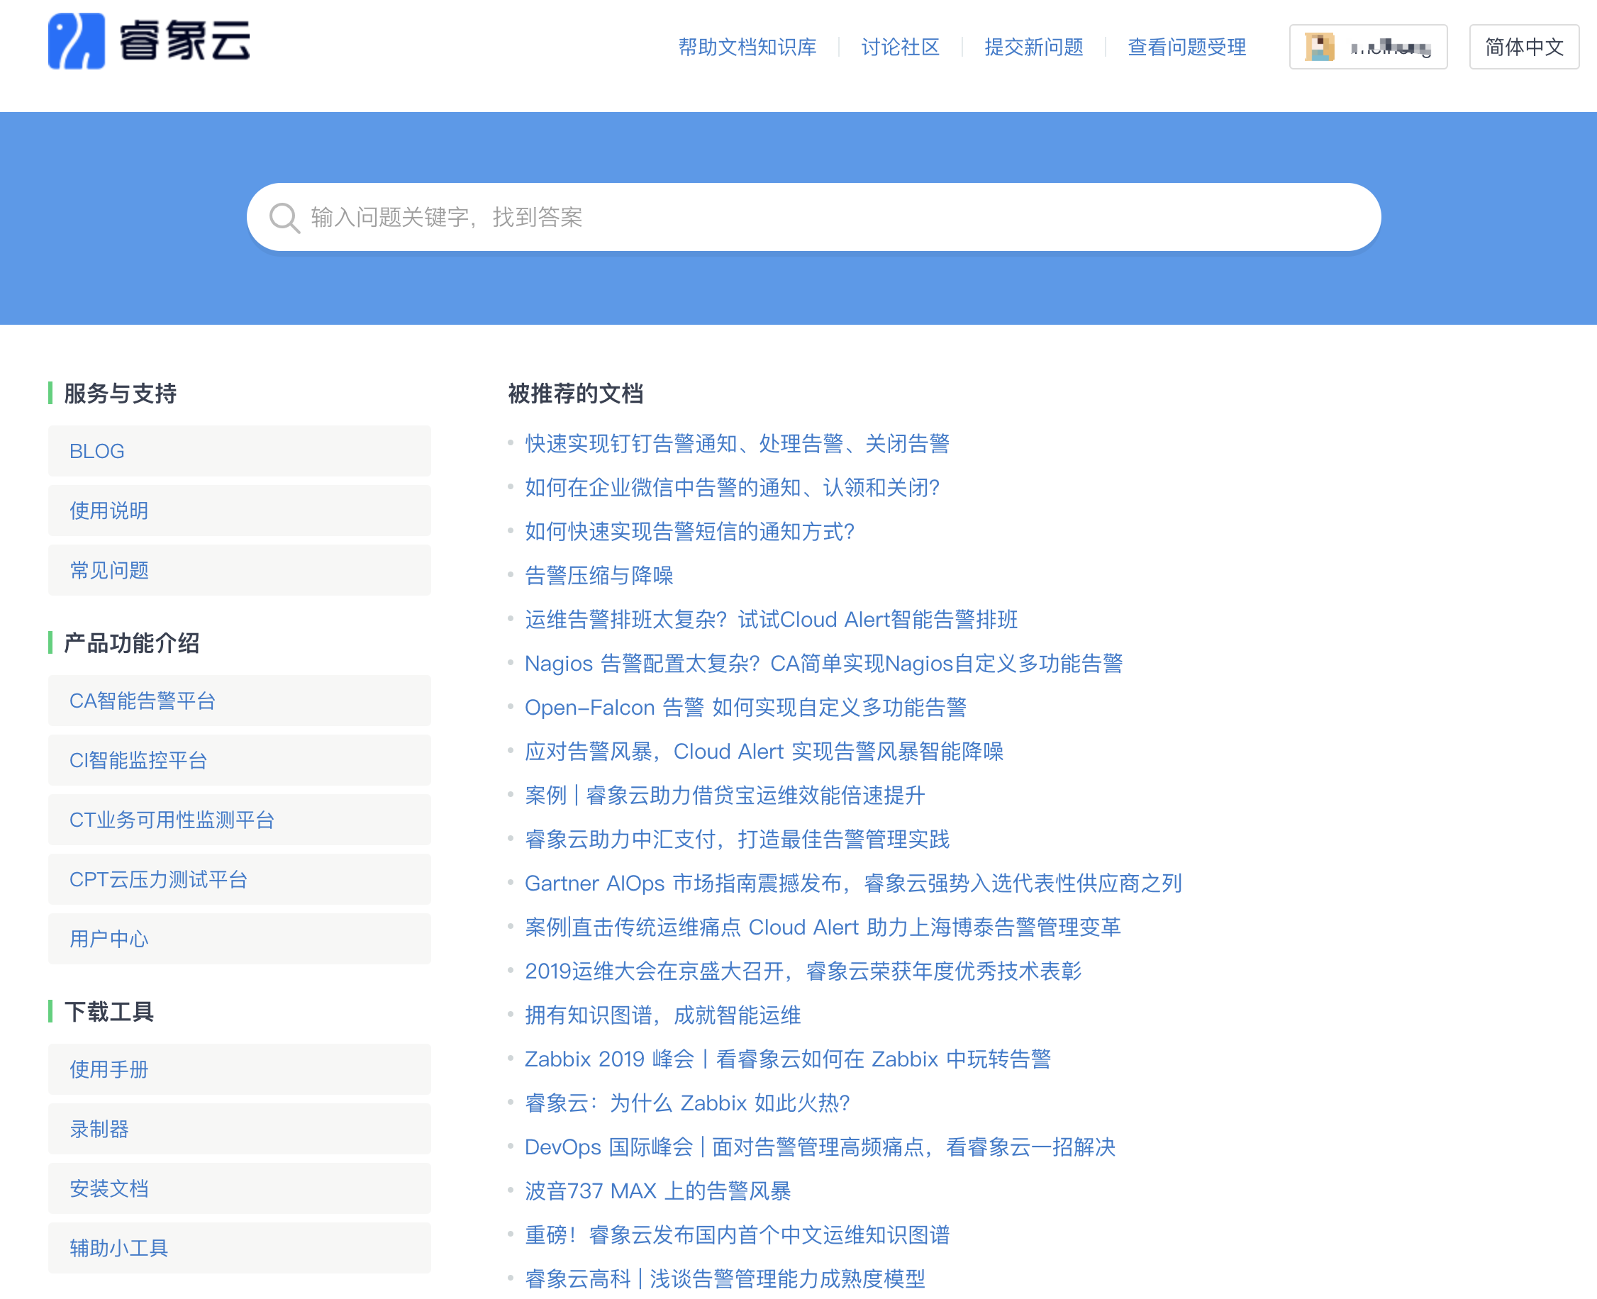Click the 服务与支持 section heading
The width and height of the screenshot is (1597, 1299).
coord(120,394)
